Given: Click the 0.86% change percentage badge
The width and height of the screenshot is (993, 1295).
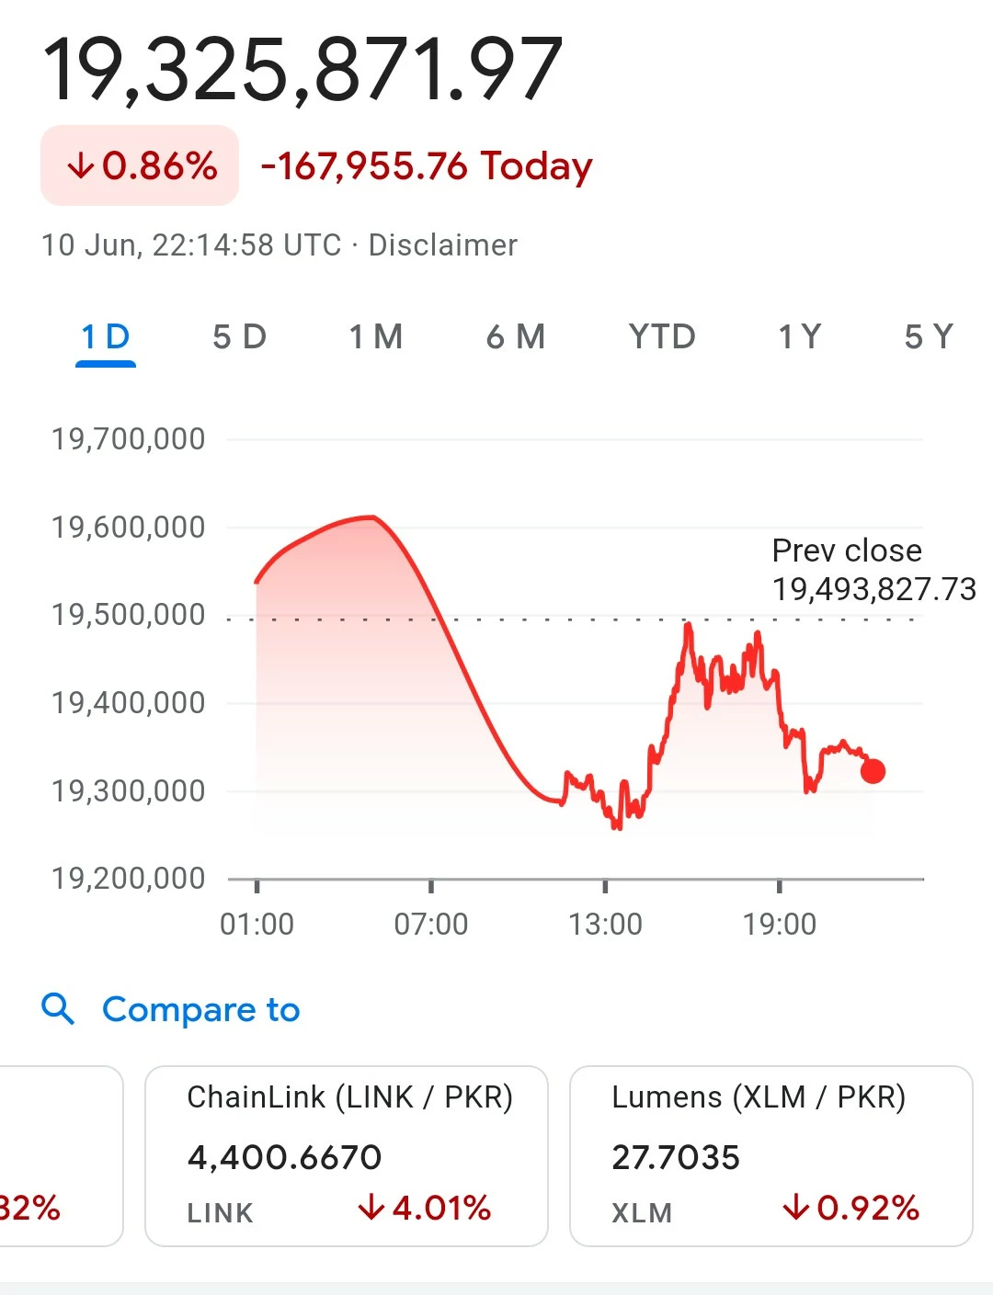Looking at the screenshot, I should [140, 165].
